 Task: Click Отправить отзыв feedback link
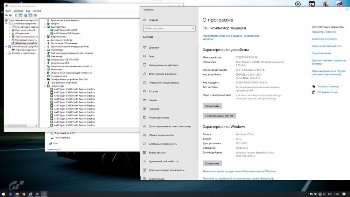click(x=328, y=92)
